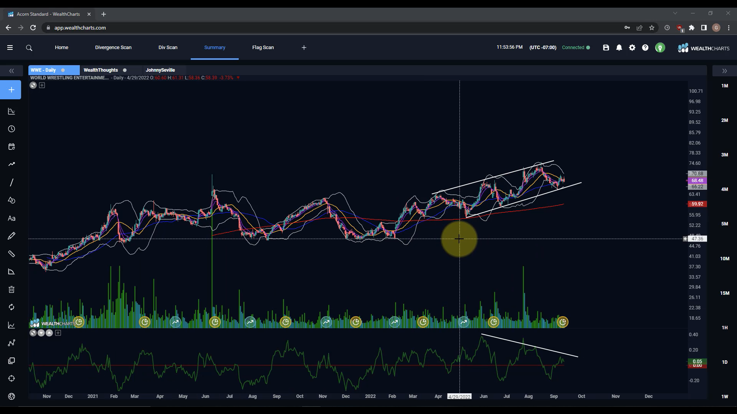The width and height of the screenshot is (737, 414).
Task: Click the plus box on oscillator panel
Action: pyautogui.click(x=58, y=333)
